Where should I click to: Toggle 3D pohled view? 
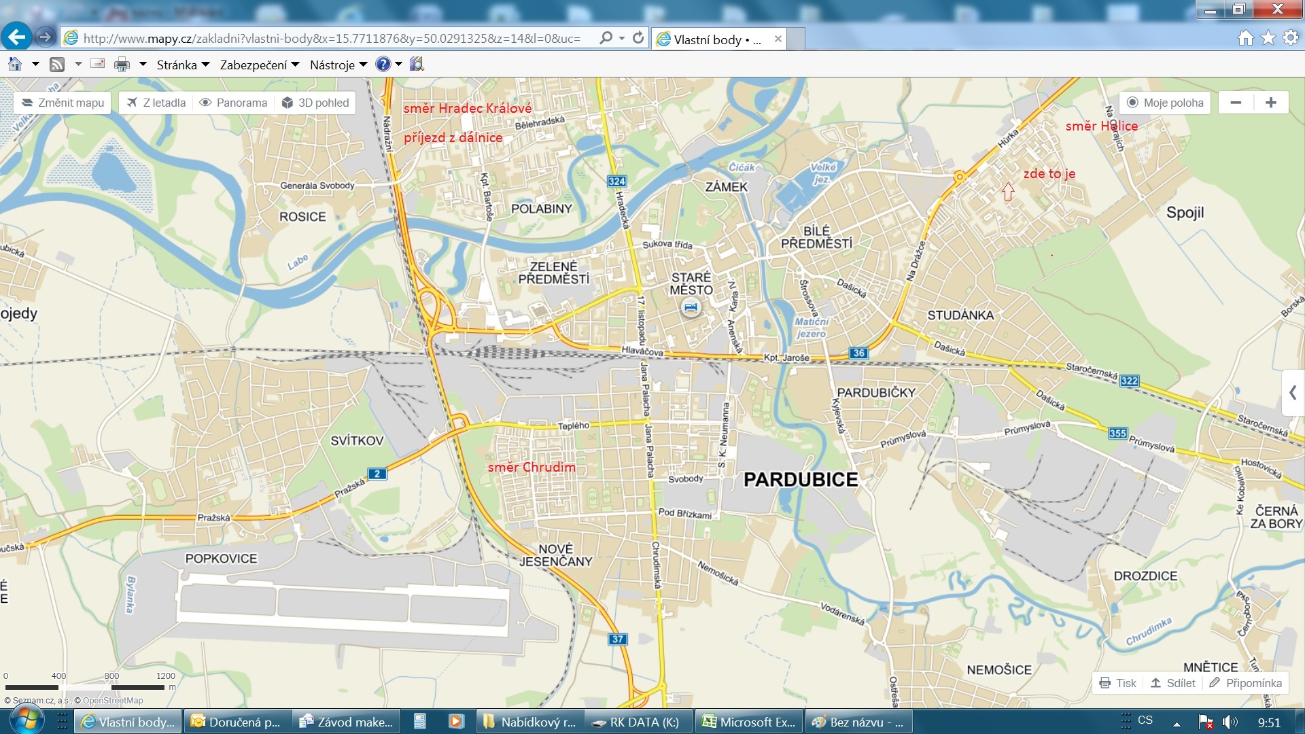315,103
